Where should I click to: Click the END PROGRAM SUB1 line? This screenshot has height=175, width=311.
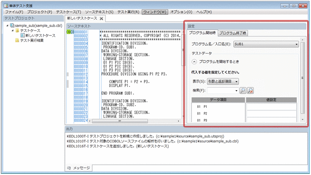[x=117, y=93]
